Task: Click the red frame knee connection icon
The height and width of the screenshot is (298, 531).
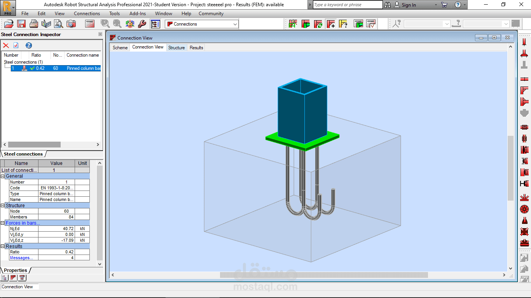Action: [x=524, y=90]
